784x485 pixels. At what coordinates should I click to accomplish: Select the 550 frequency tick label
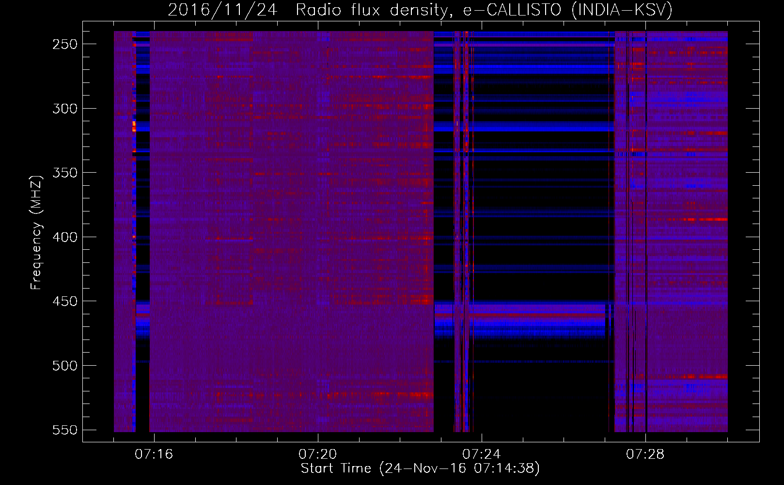(65, 430)
